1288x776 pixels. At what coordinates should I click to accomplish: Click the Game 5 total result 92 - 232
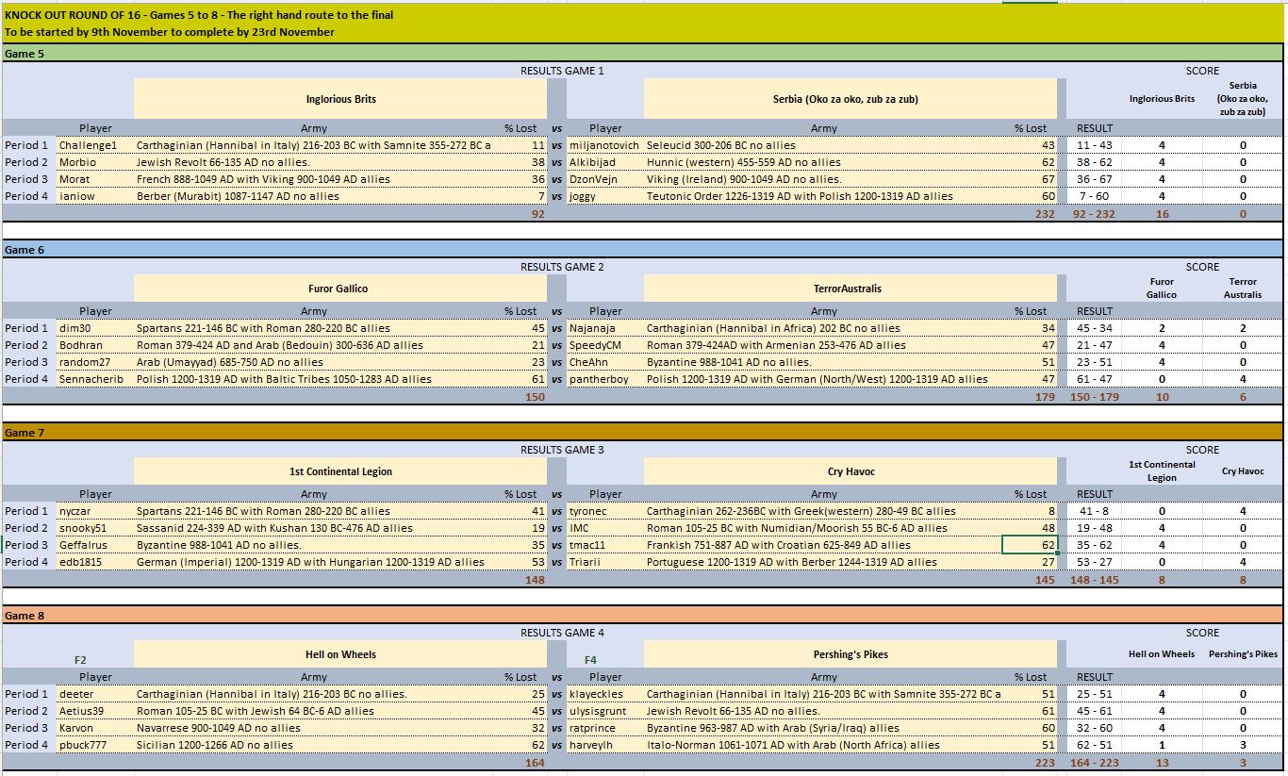(x=1094, y=214)
